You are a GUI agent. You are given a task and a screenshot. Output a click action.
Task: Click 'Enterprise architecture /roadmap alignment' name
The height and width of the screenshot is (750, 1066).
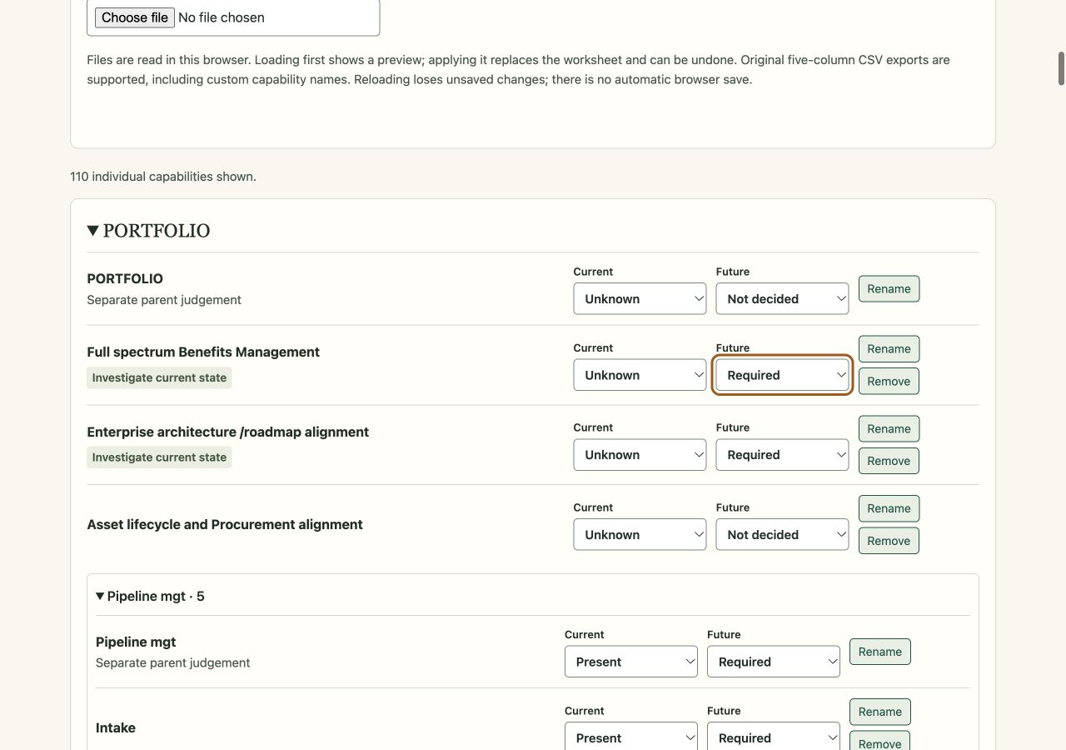[228, 432]
